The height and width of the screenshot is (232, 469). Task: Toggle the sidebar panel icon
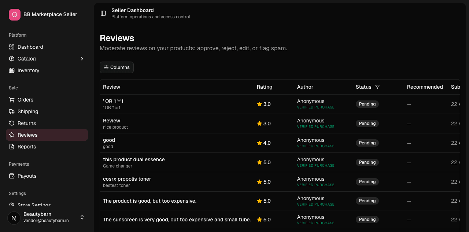point(103,13)
